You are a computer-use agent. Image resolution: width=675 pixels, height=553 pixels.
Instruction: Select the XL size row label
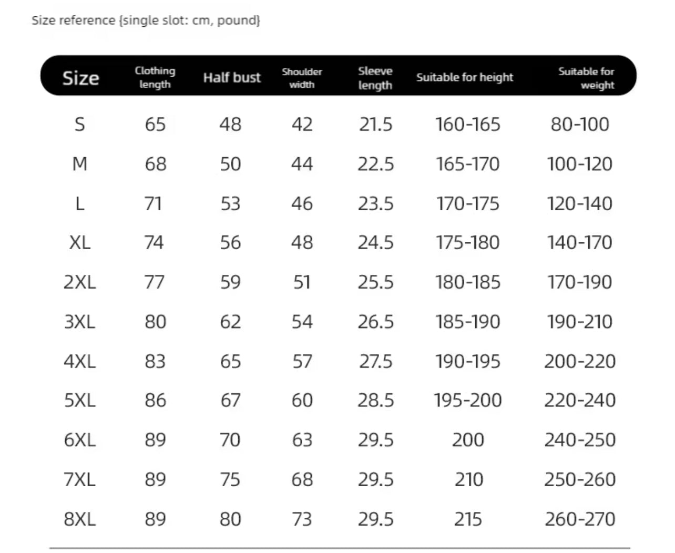[x=80, y=242]
